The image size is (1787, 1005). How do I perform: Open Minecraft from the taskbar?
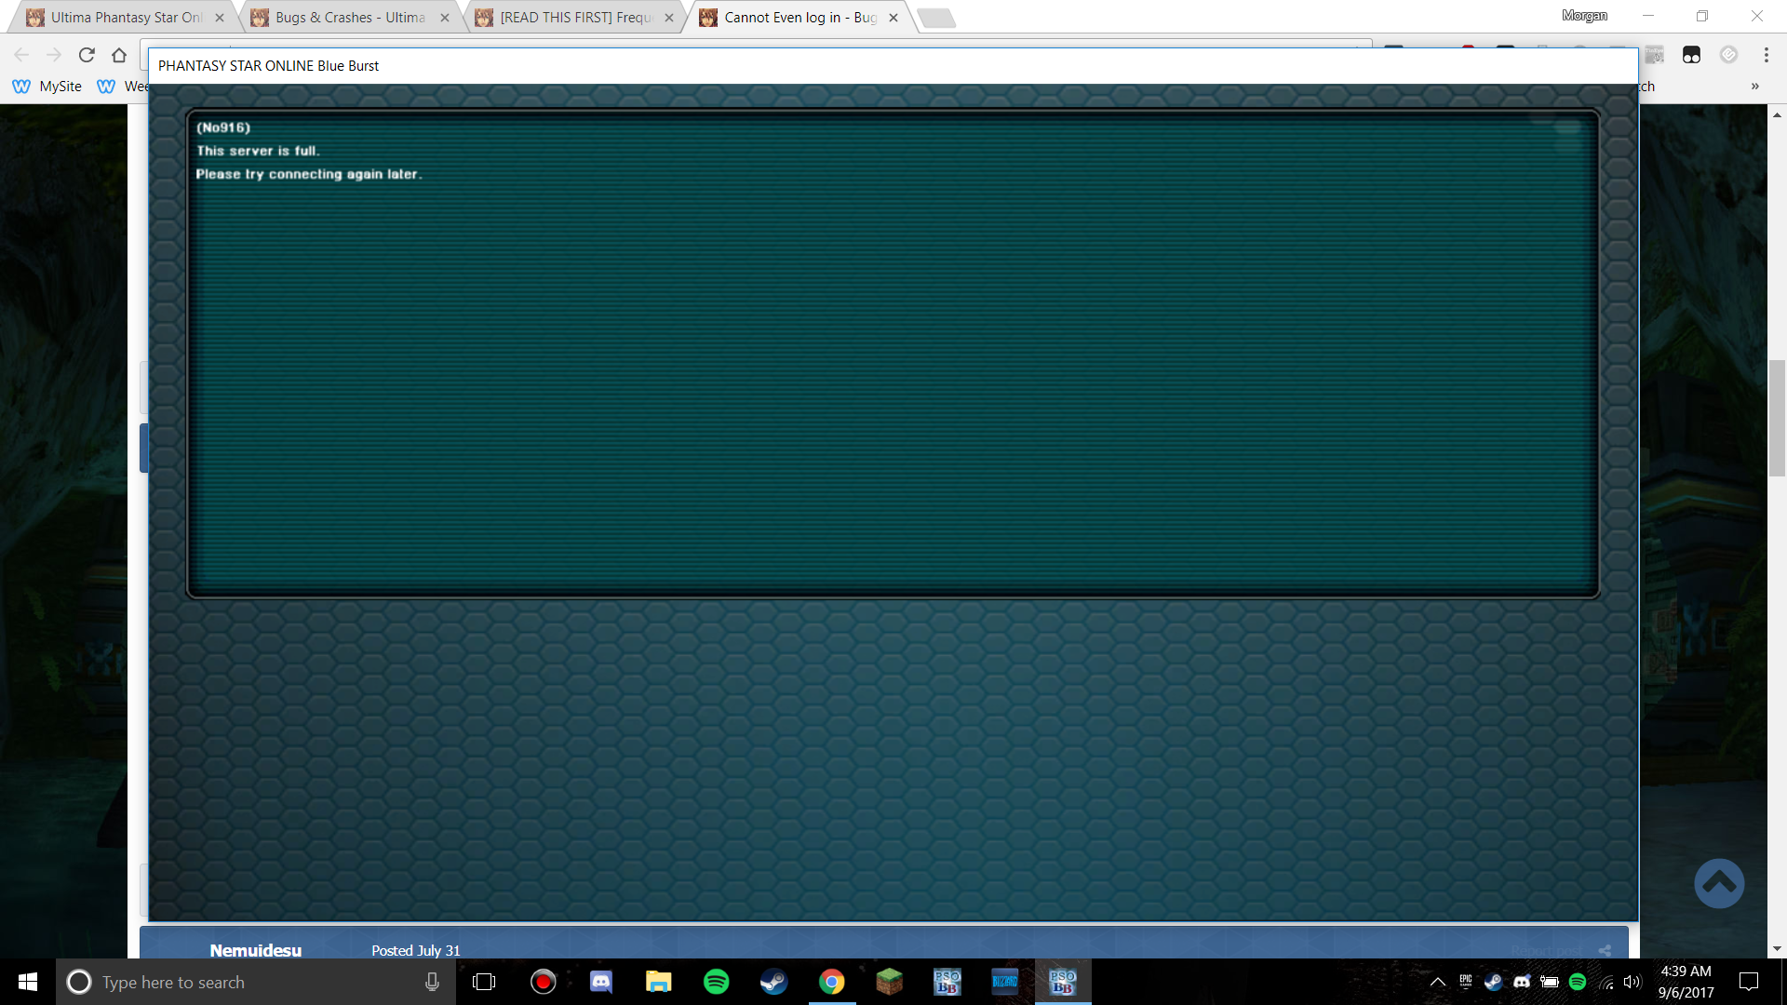point(890,982)
